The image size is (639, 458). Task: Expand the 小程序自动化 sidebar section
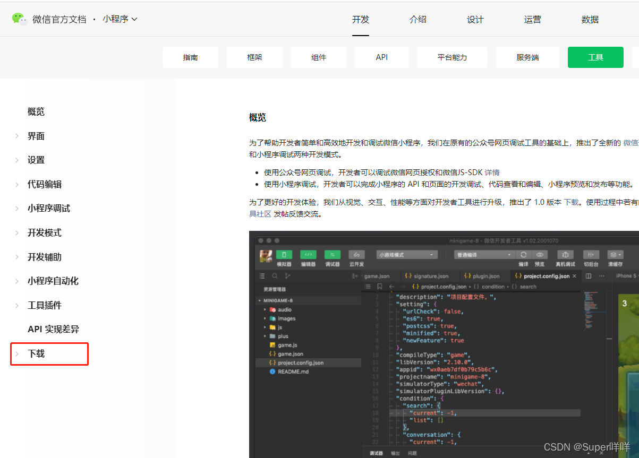point(53,281)
